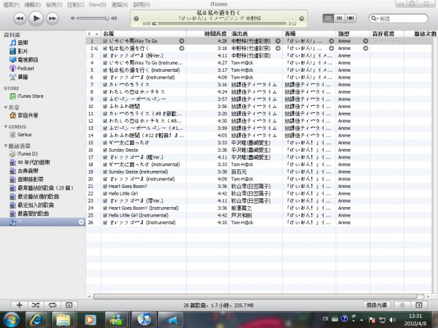The width and height of the screenshot is (438, 328).
Task: Uncheck track 1 じゃじゃ馬Way To Go
Action: [105, 41]
